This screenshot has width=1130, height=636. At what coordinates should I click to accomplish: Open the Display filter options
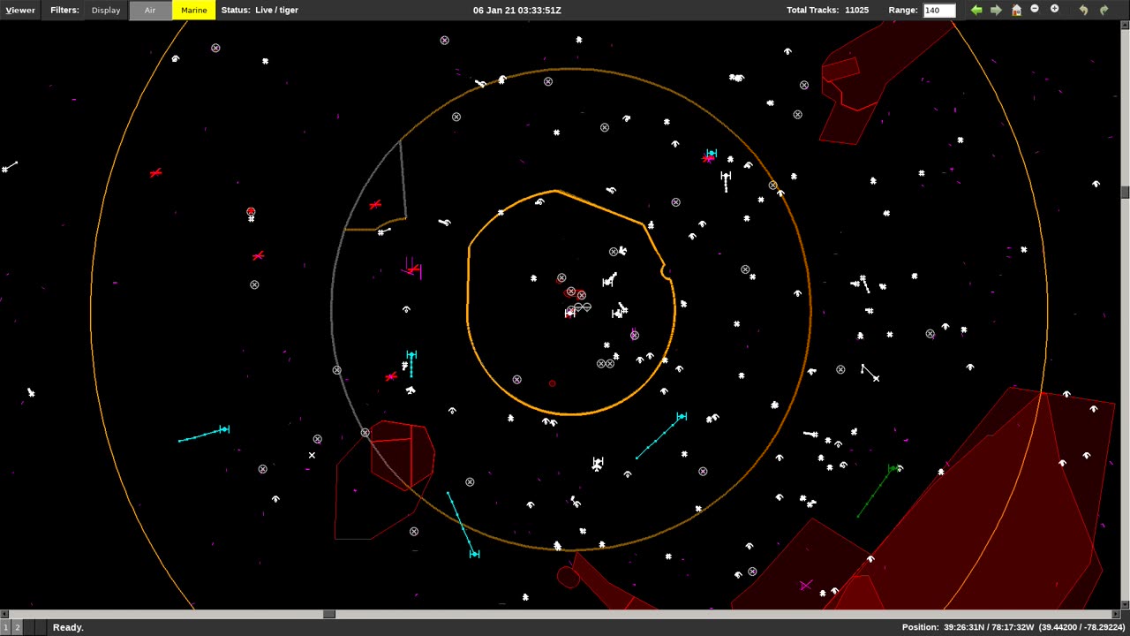106,10
